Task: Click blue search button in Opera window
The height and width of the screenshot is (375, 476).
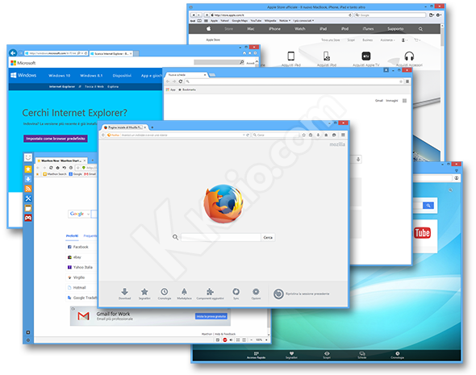Action: (428, 206)
